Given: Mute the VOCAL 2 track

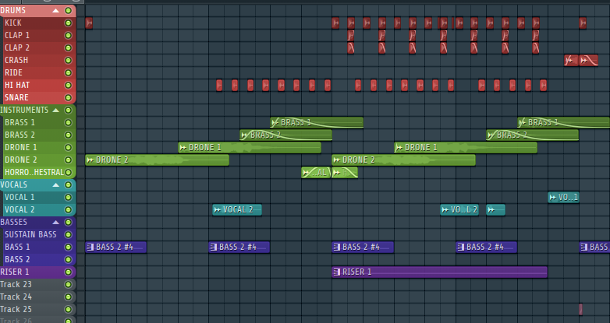Looking at the screenshot, I should click(x=68, y=210).
